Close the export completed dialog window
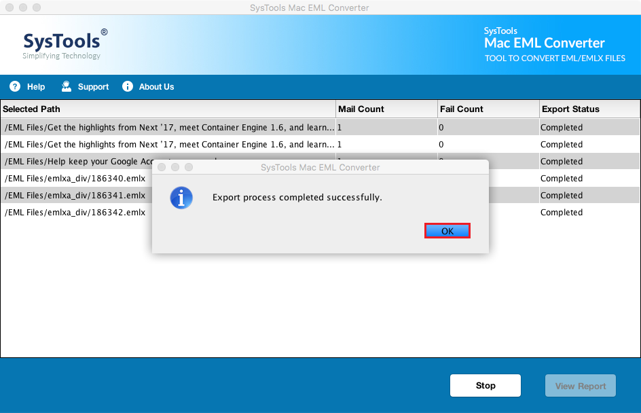 click(162, 167)
